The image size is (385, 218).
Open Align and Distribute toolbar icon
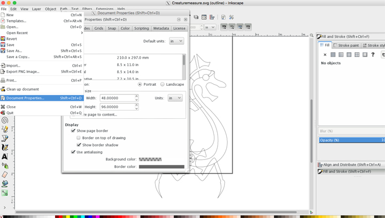(212, 17)
